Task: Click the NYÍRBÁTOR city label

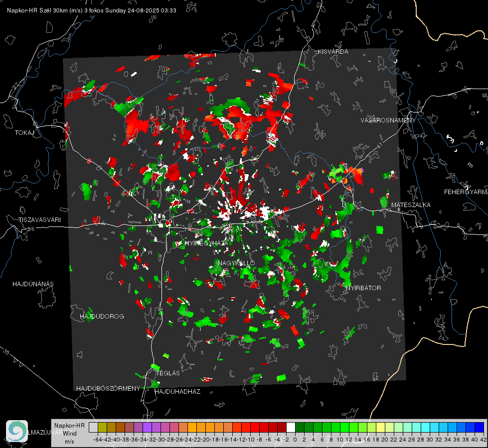Action: [x=363, y=288]
